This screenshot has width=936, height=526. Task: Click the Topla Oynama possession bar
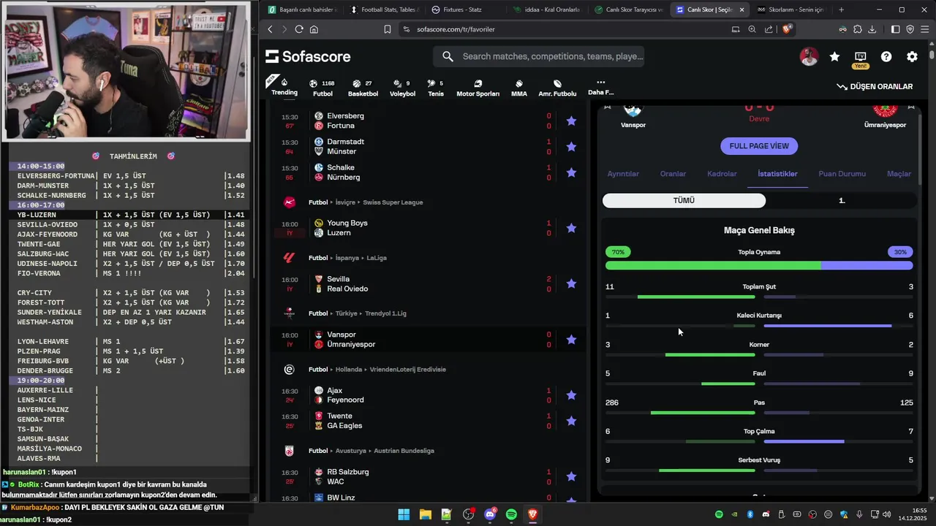point(759,266)
